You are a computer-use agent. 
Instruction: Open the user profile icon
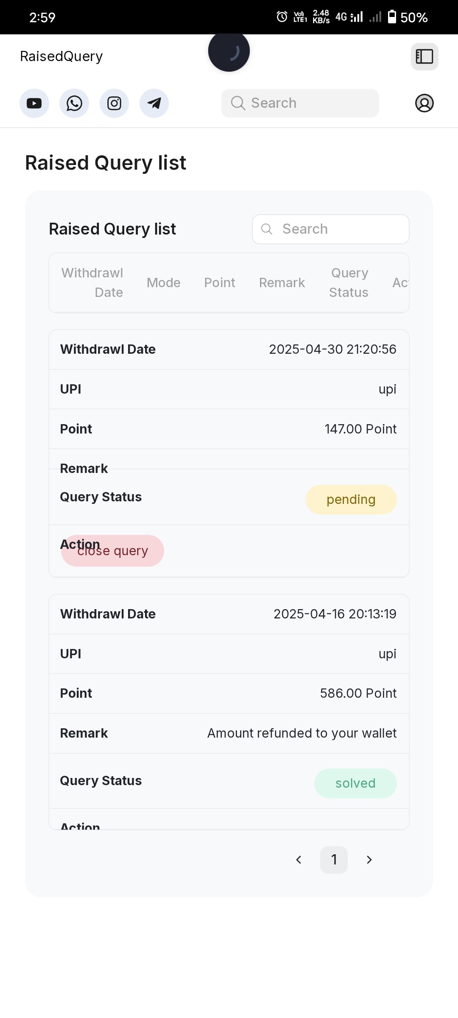coord(424,103)
